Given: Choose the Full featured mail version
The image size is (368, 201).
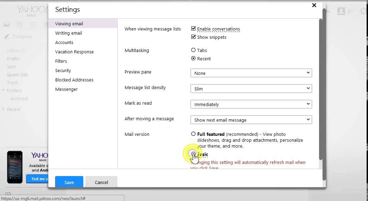Looking at the screenshot, I should (x=193, y=134).
